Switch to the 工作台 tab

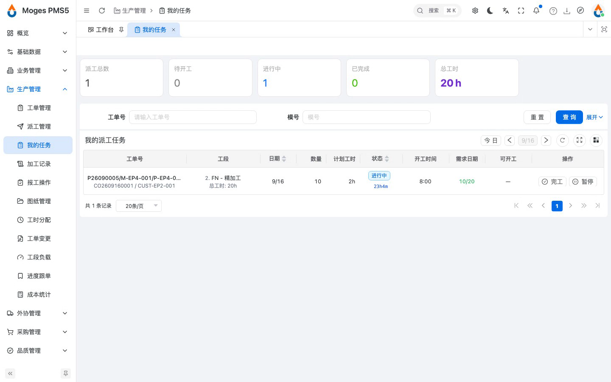click(x=101, y=30)
